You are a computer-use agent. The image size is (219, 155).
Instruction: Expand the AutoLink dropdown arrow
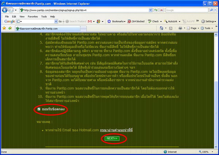point(180,22)
